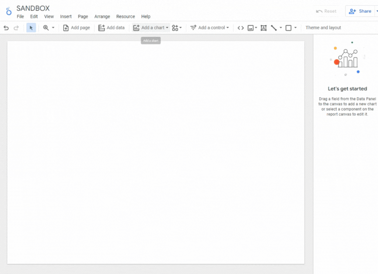378x274 pixels.
Task: Select the line drawing tool
Action: (273, 28)
